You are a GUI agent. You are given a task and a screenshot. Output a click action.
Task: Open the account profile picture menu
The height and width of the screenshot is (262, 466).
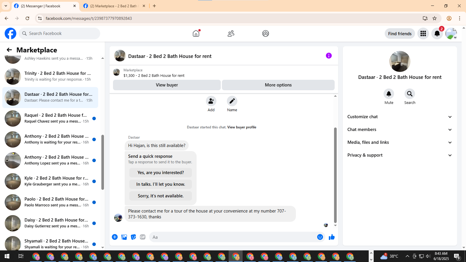[x=451, y=33]
